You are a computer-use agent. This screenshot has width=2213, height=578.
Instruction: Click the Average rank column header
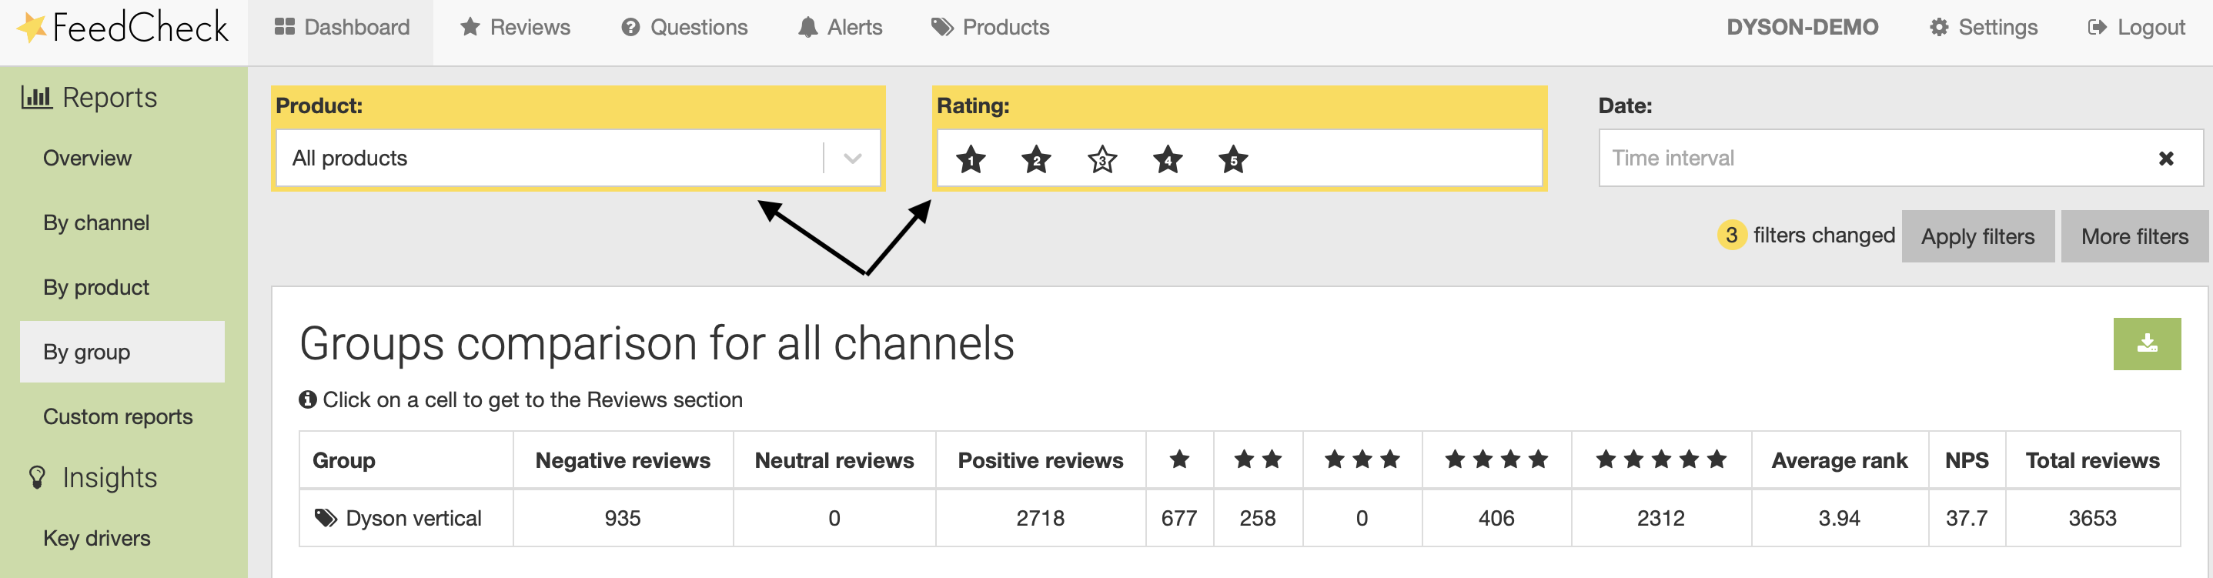coord(1840,460)
